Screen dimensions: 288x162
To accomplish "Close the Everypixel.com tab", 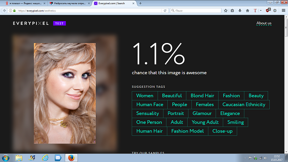I will [133, 3].
